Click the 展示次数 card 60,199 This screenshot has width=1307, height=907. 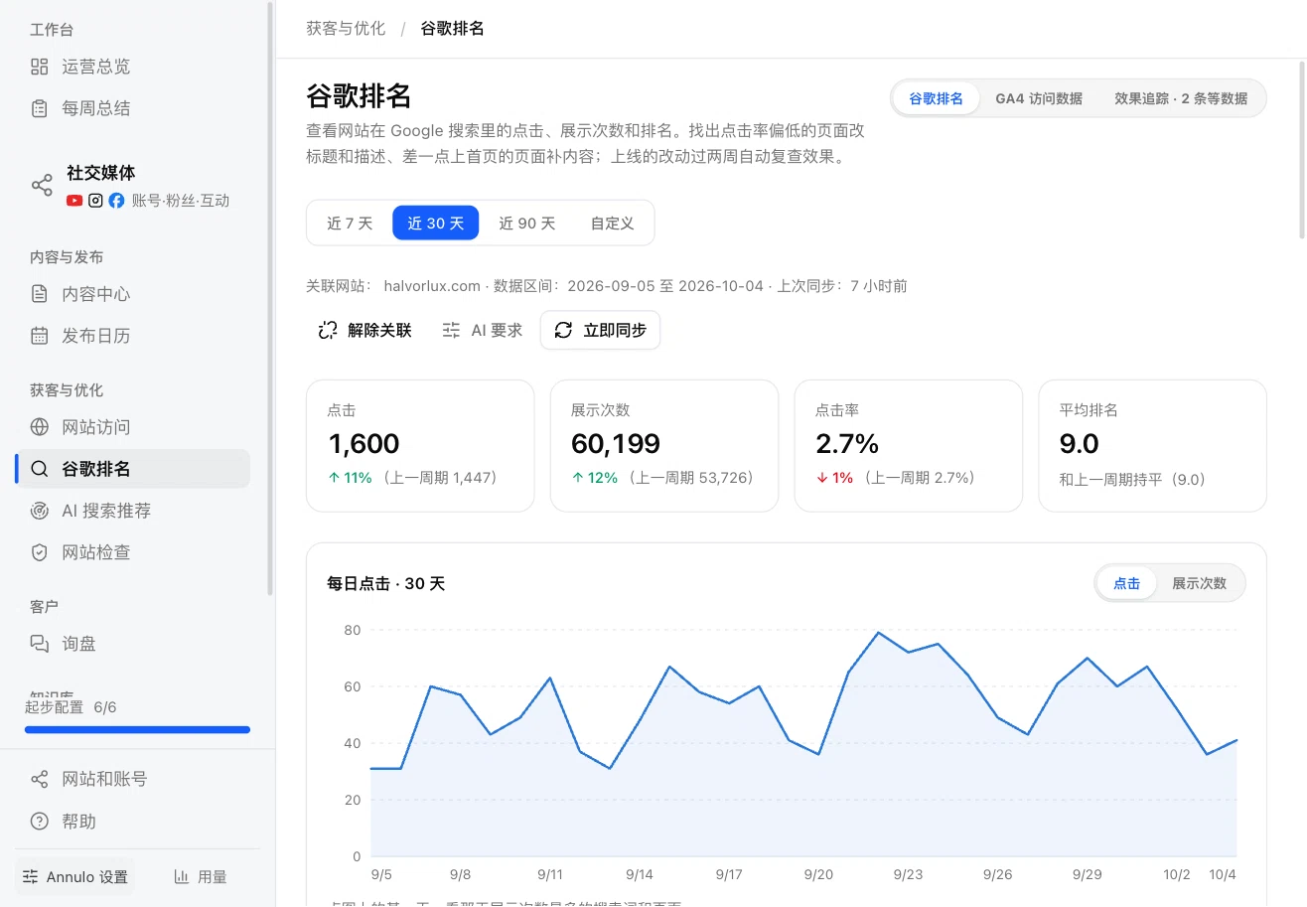[x=664, y=446]
